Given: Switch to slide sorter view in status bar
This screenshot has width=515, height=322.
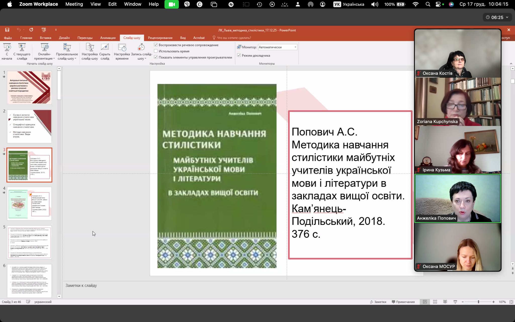Looking at the screenshot, I should click(435, 302).
